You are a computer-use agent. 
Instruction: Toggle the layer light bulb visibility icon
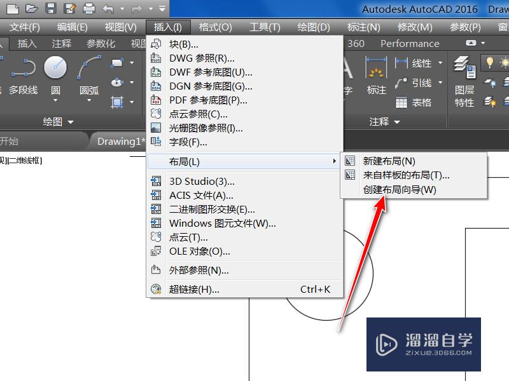click(491, 62)
